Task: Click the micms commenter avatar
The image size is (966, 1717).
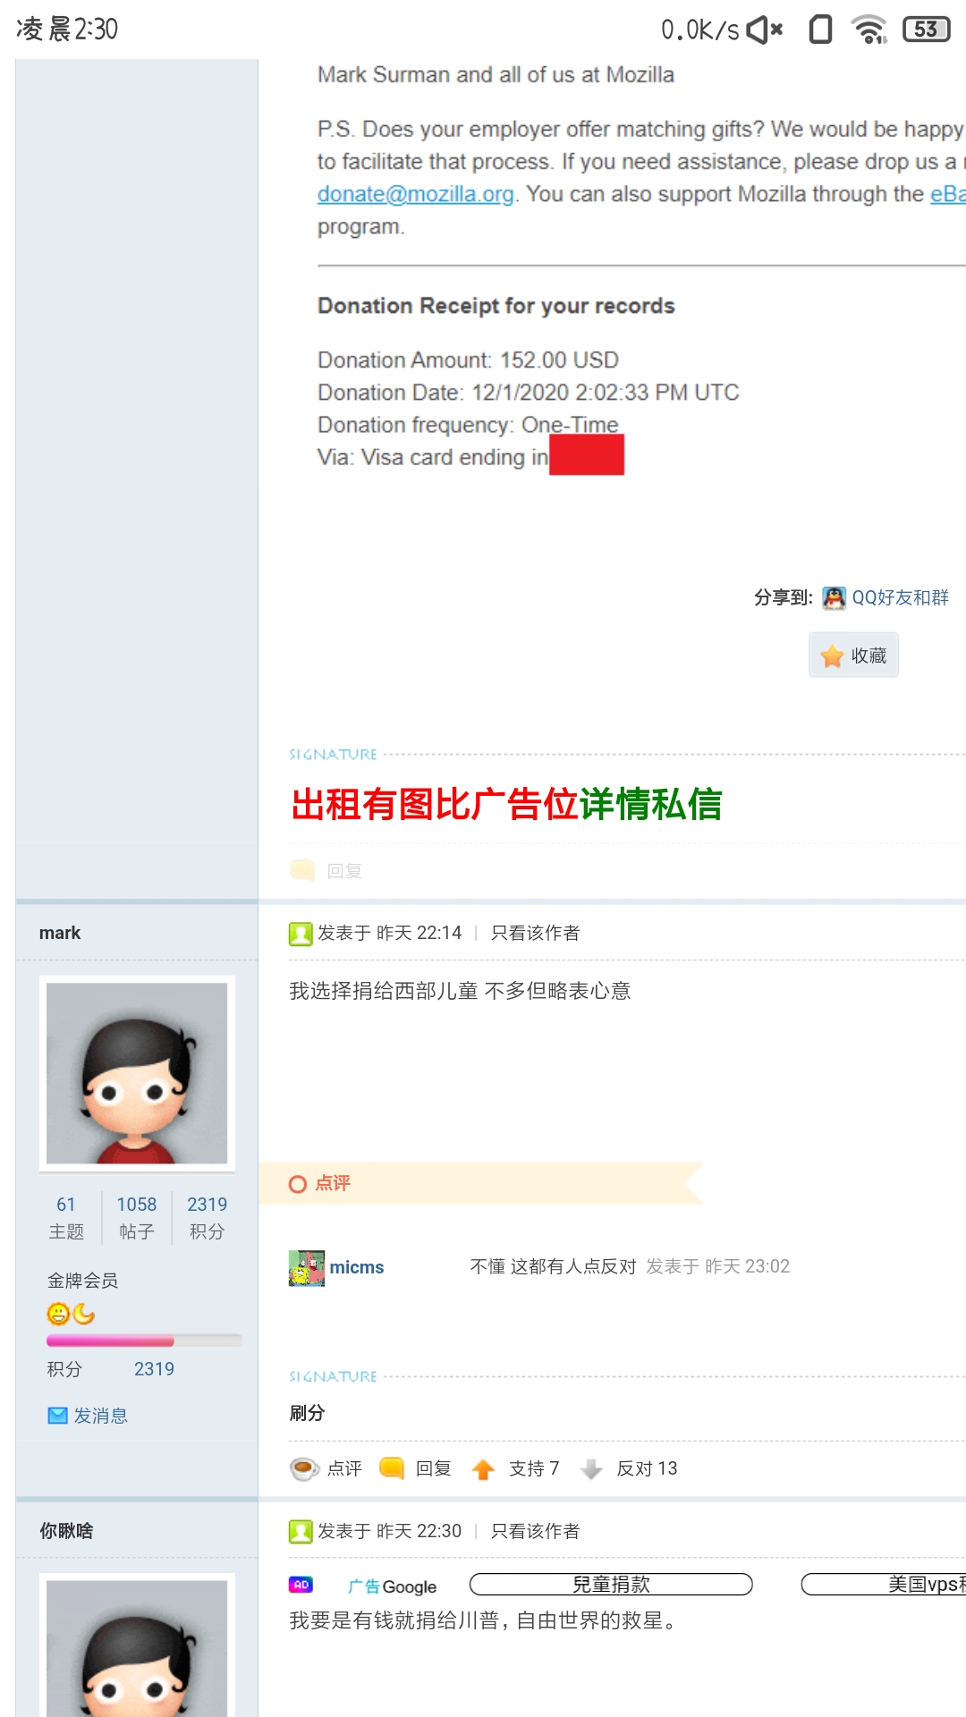Action: [307, 1268]
